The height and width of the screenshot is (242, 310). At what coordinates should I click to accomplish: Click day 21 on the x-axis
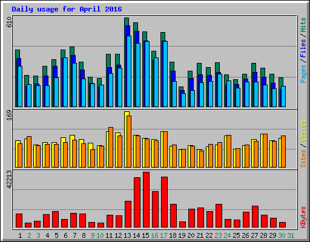(x=200, y=235)
